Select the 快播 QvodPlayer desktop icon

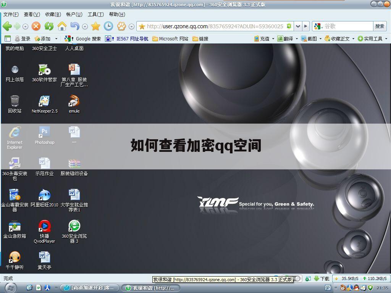pos(44,232)
